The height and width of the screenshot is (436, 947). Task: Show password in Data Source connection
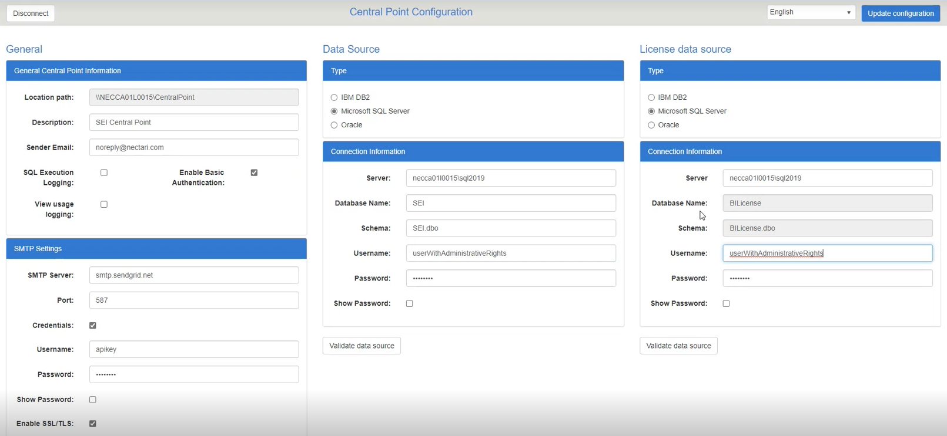(409, 303)
